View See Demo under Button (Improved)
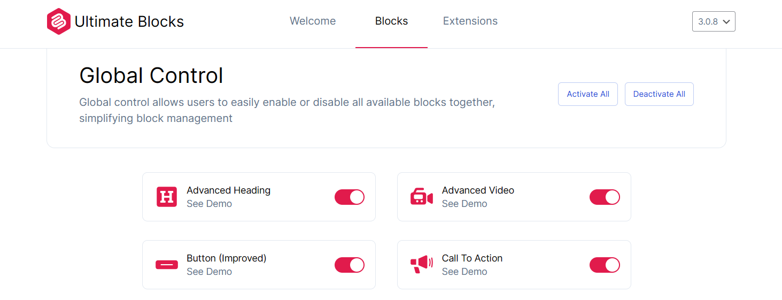The height and width of the screenshot is (300, 782). 209,272
